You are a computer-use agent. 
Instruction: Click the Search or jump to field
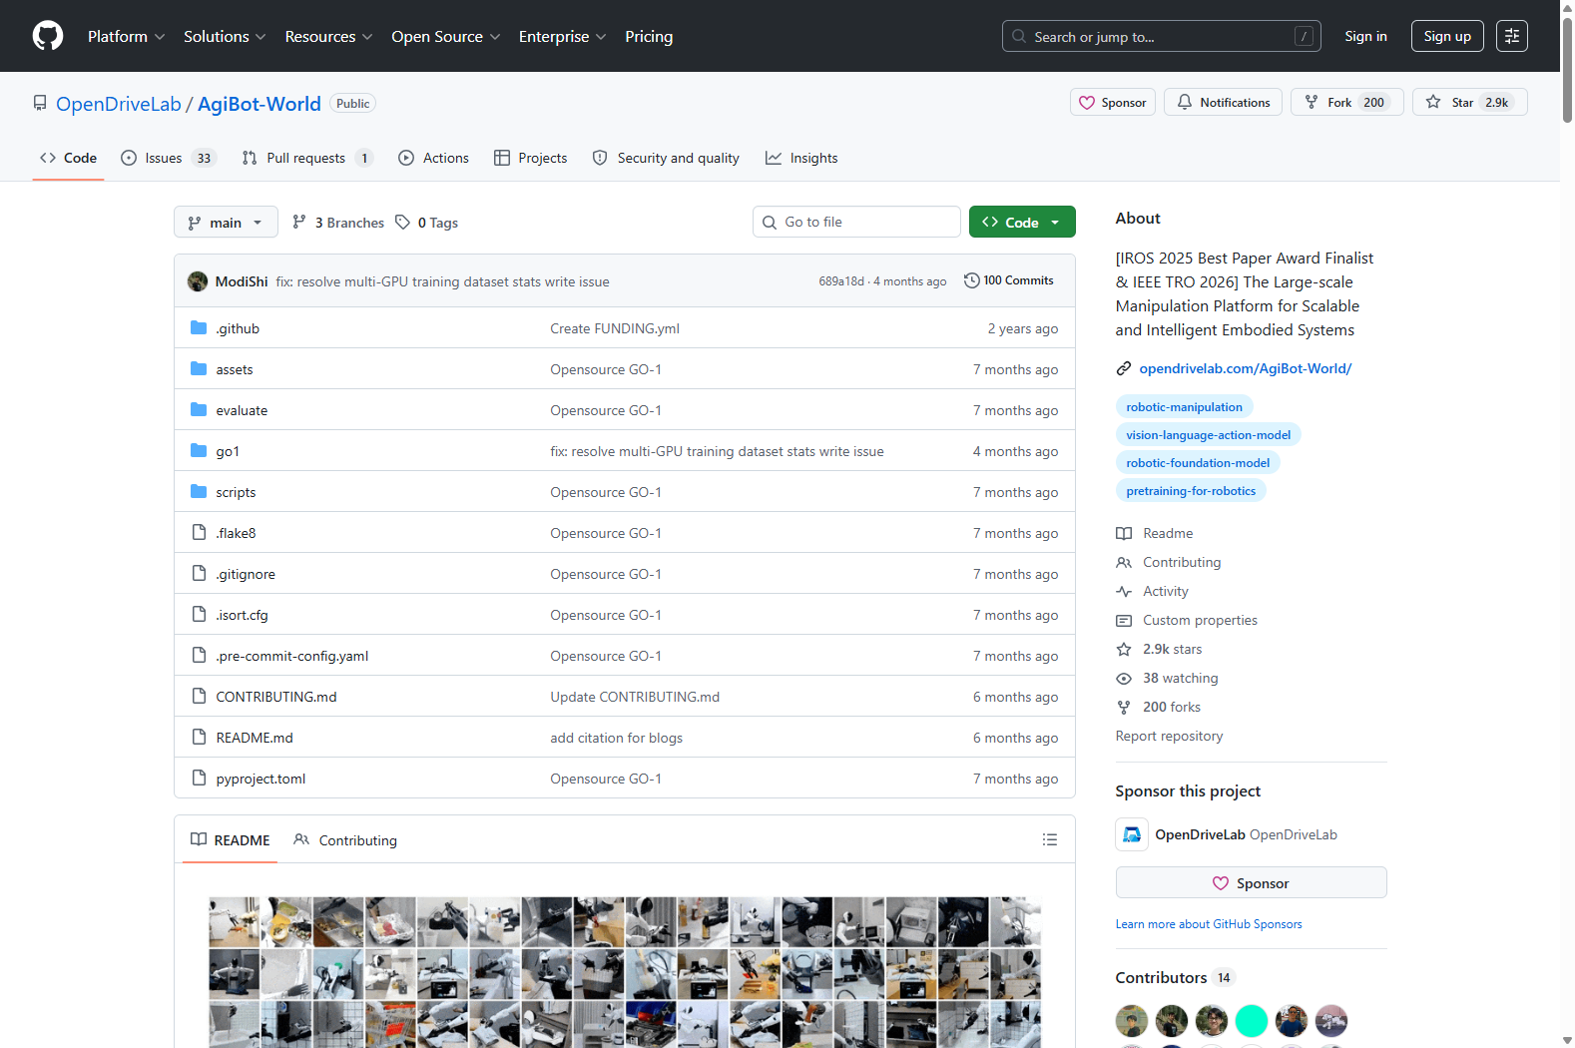[1162, 36]
